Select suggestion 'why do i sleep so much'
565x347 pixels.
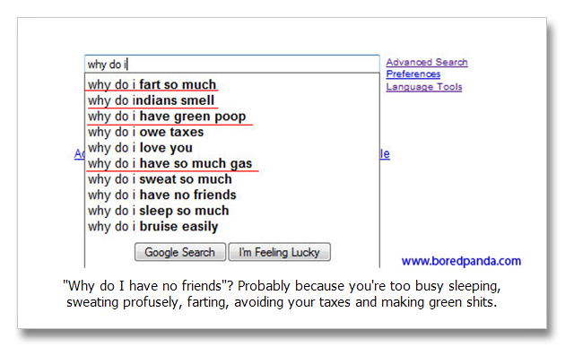tap(232, 211)
